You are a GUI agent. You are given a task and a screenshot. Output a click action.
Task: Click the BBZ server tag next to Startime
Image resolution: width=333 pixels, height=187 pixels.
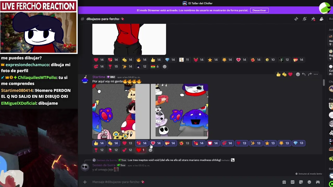[x=111, y=77]
